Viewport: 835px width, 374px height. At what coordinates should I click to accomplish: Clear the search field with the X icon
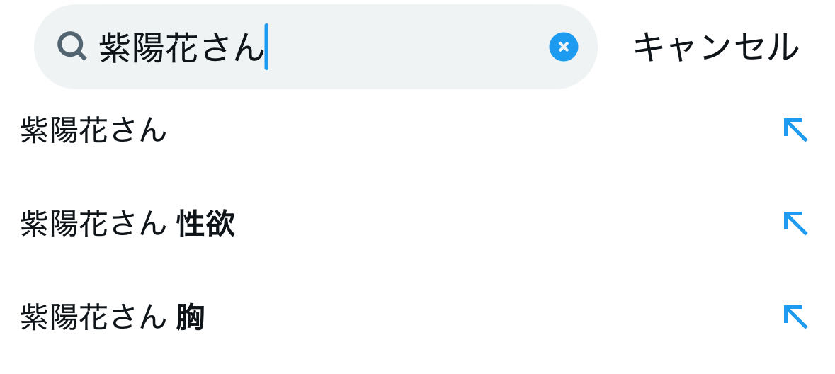563,47
